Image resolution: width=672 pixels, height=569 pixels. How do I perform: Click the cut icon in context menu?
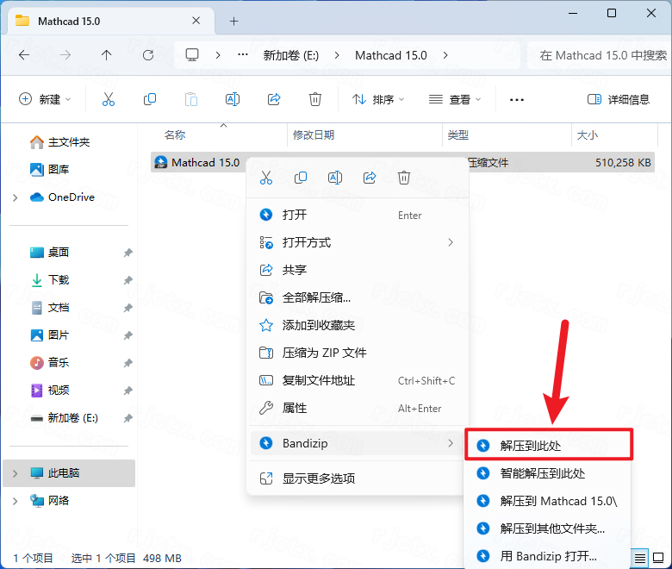(266, 178)
